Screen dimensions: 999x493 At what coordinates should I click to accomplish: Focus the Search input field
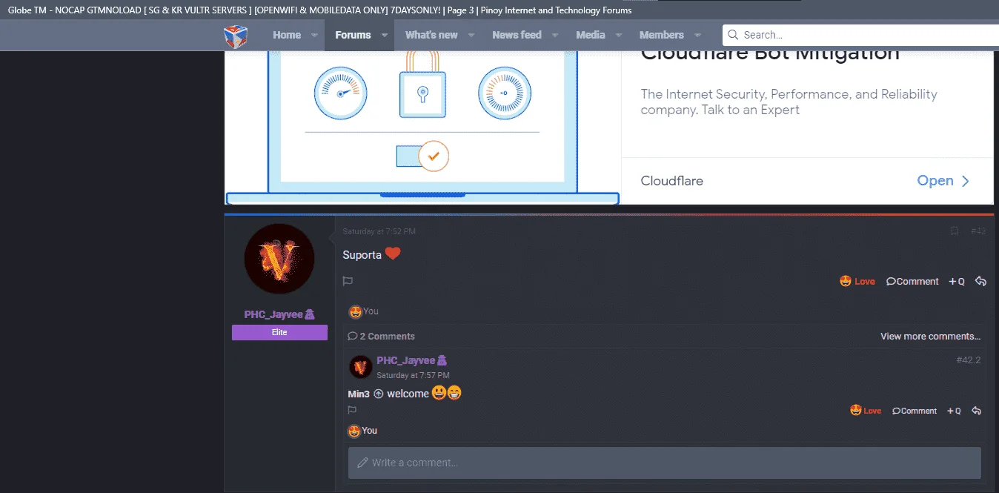860,35
